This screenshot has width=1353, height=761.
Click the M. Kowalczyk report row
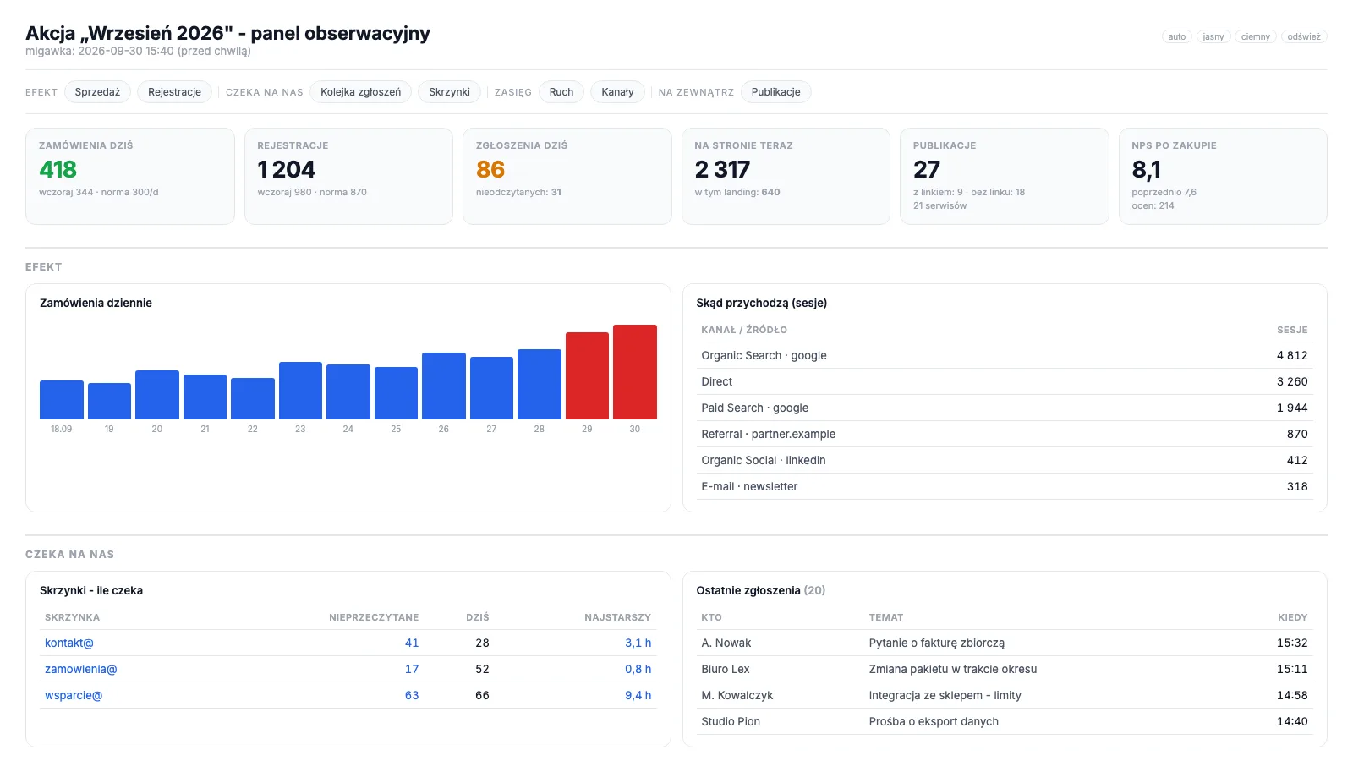(1005, 695)
